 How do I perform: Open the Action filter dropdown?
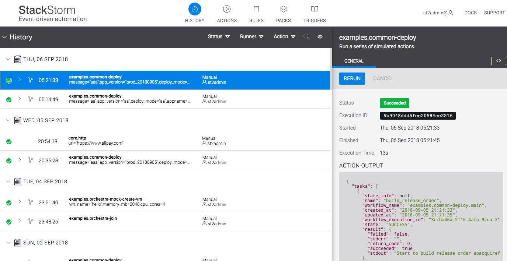284,36
